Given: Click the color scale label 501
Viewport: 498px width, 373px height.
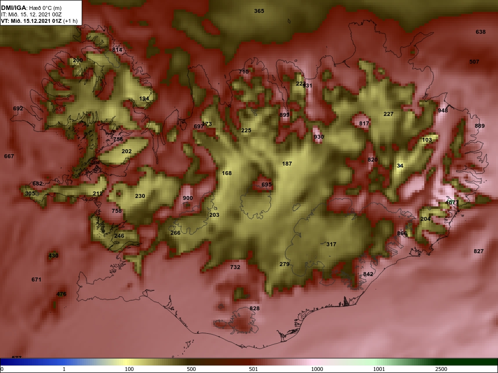Looking at the screenshot, I should click(x=253, y=369).
